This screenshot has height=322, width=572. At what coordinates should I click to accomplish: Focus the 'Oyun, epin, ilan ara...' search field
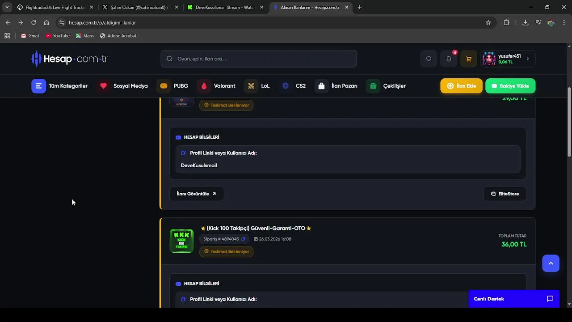click(259, 59)
